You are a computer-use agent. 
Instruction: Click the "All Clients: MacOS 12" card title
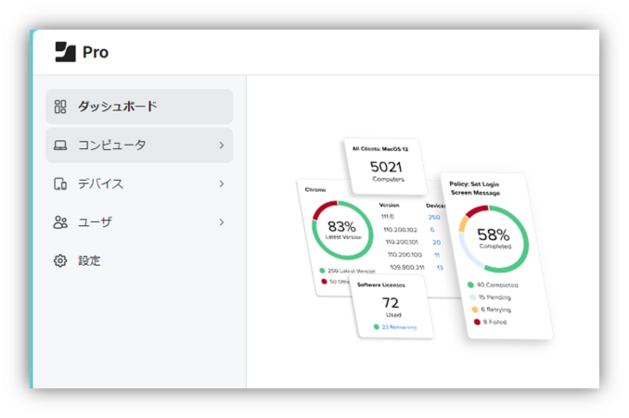pyautogui.click(x=380, y=149)
